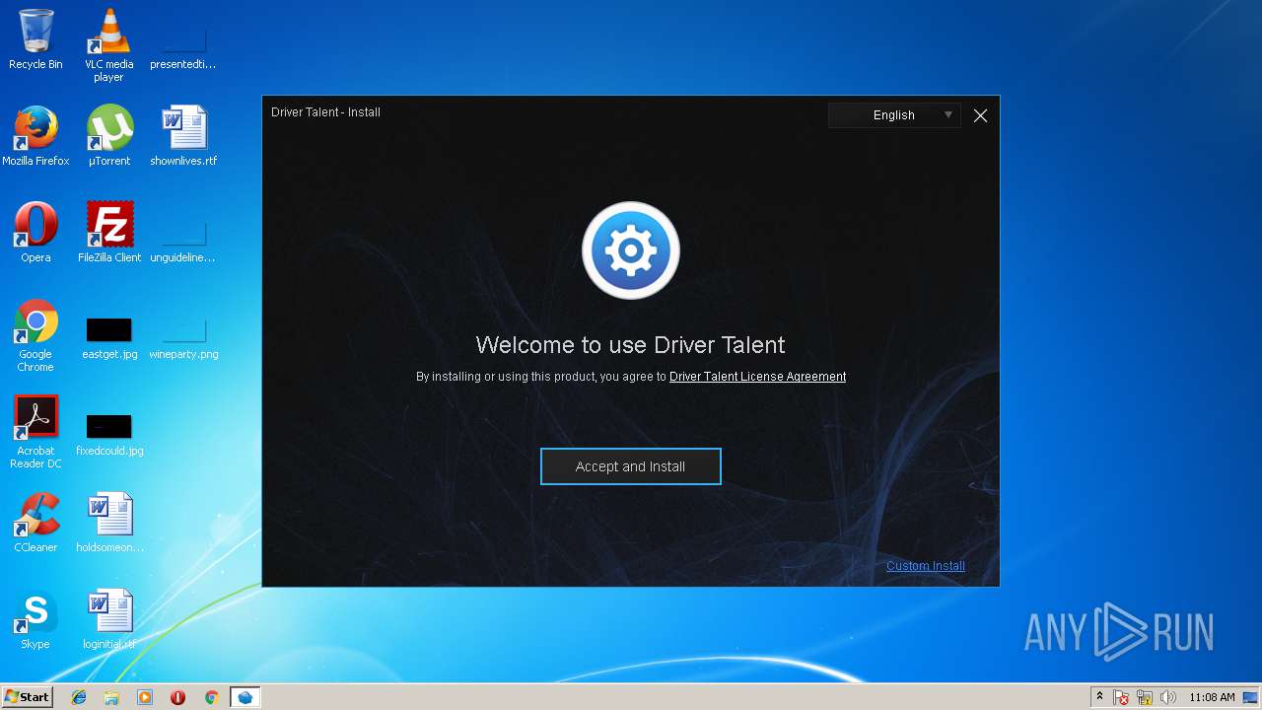Viewport: 1262px width, 710px height.
Task: Launch FileZilla Client shortcut
Action: [108, 233]
